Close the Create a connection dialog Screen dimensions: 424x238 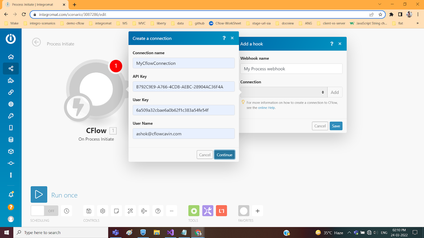232,38
